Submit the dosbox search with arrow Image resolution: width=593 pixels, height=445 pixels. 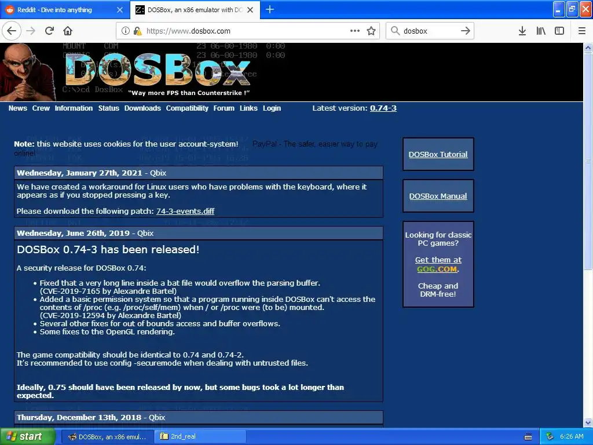(x=465, y=31)
